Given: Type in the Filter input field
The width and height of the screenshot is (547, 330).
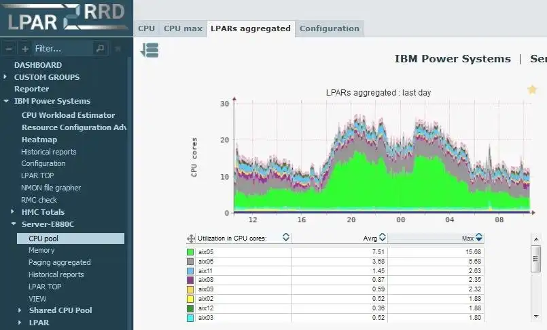Looking at the screenshot, I should [x=63, y=49].
